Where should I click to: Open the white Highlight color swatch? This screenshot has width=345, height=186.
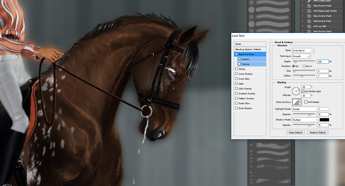pyautogui.click(x=324, y=109)
